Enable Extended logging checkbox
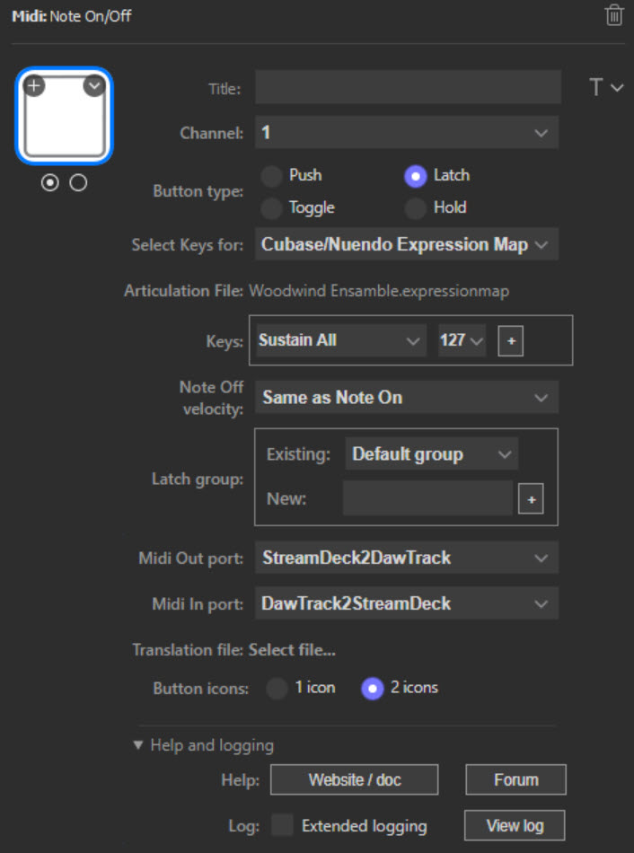 pos(283,825)
